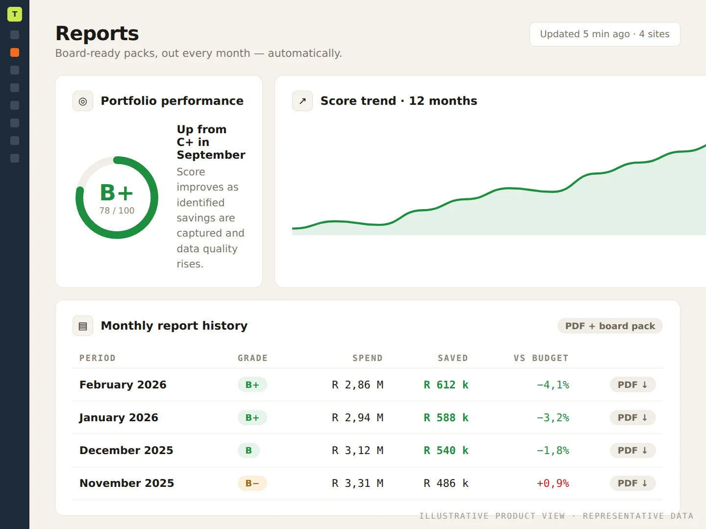The image size is (706, 529).
Task: Click the Reports page heading
Action: tap(97, 33)
